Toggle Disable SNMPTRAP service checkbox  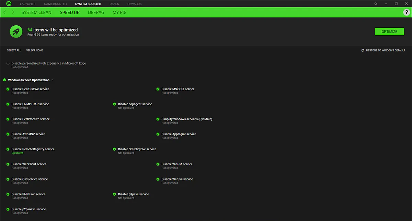(x=8, y=104)
